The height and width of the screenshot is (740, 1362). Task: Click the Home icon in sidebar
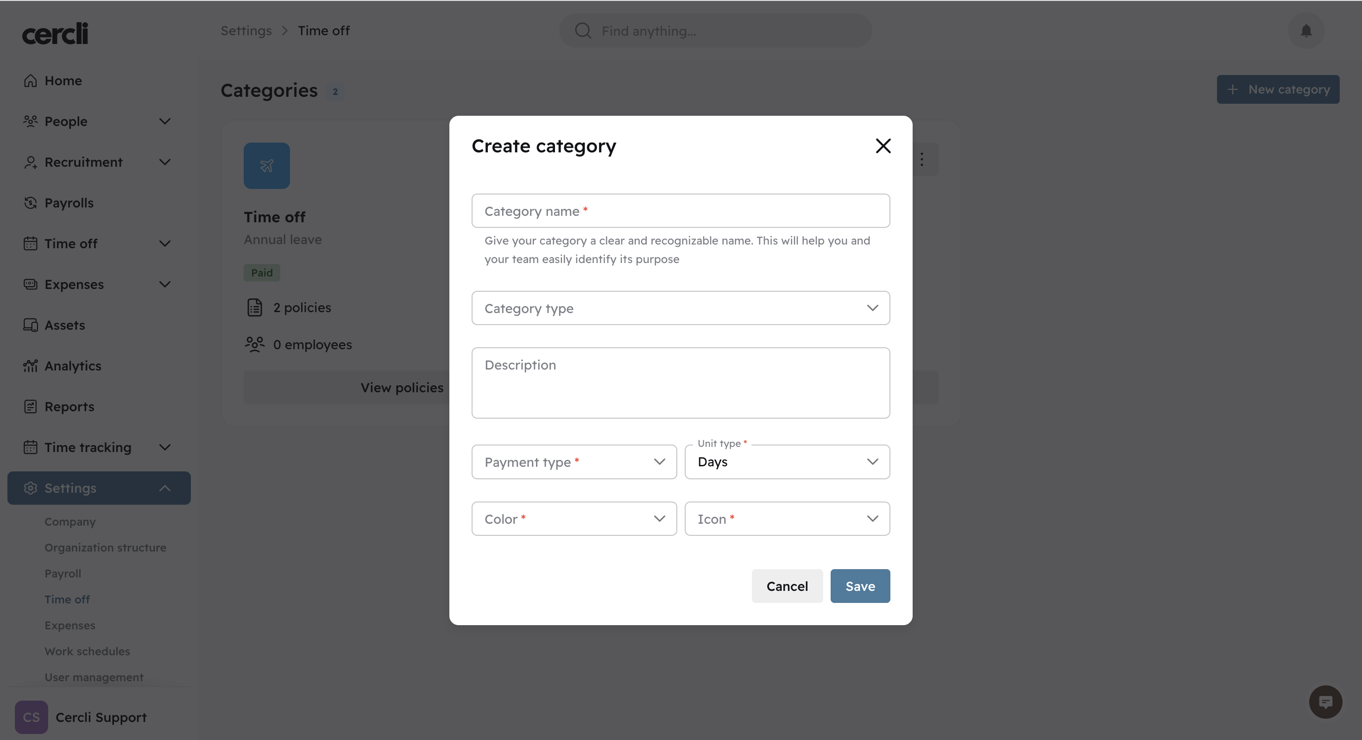click(x=31, y=81)
